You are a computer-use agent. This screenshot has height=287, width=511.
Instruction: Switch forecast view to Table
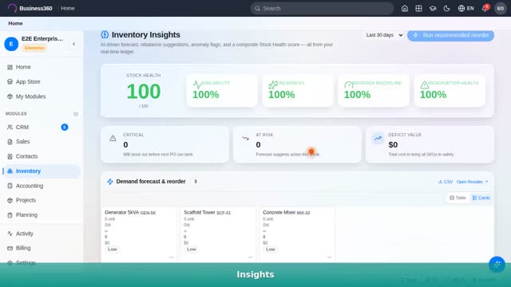[x=458, y=198]
